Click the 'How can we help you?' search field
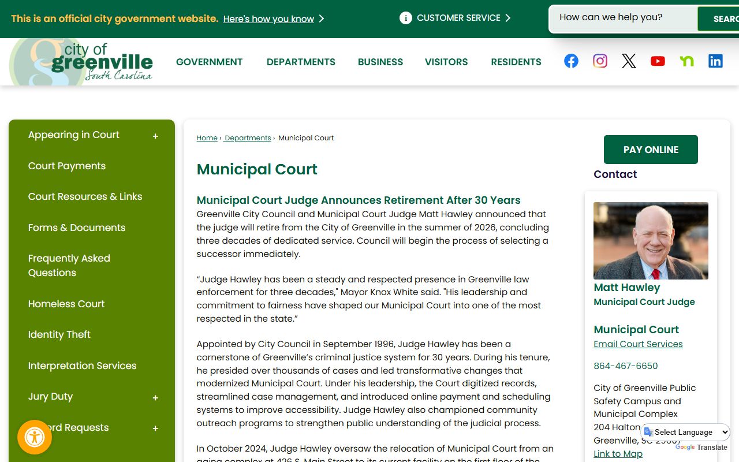This screenshot has height=462, width=739. point(624,18)
